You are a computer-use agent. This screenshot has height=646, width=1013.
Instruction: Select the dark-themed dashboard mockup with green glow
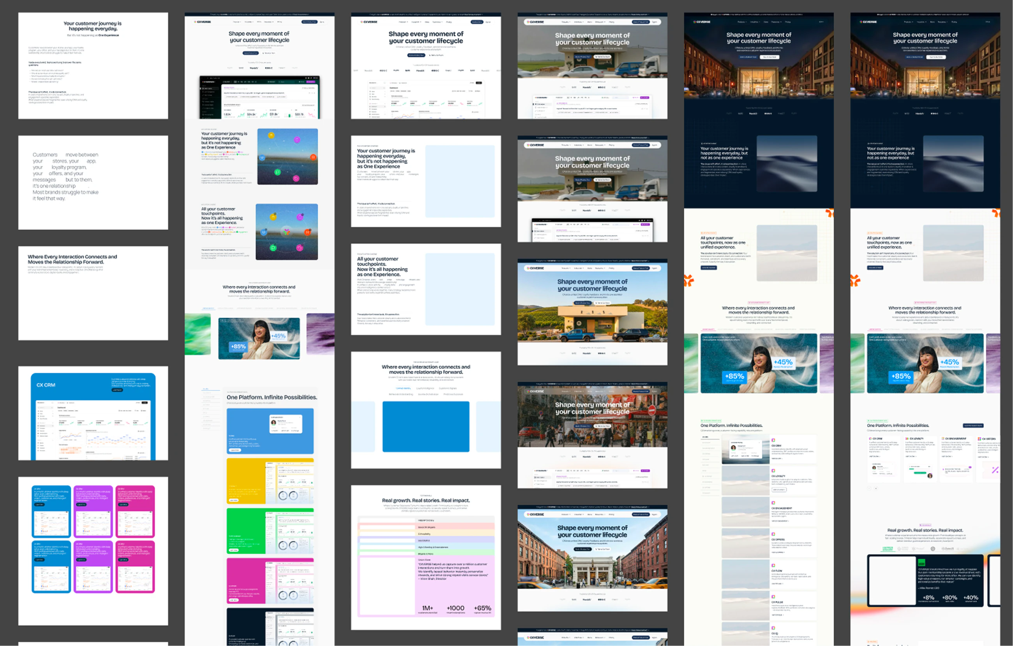[x=259, y=97]
